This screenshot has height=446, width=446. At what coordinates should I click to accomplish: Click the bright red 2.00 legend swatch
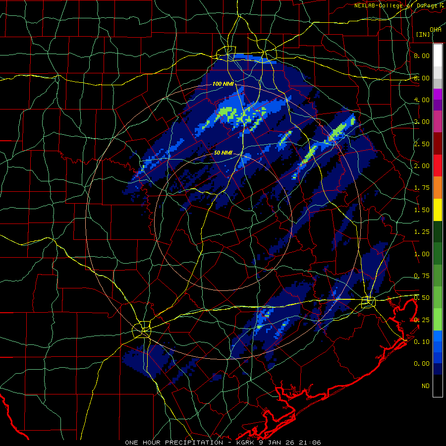point(438,166)
